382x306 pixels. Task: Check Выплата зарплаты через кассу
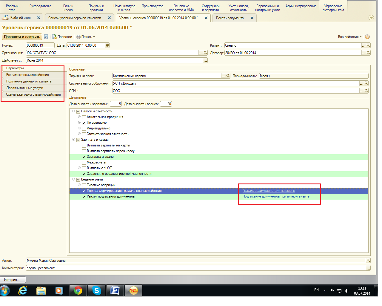pyautogui.click(x=84, y=151)
